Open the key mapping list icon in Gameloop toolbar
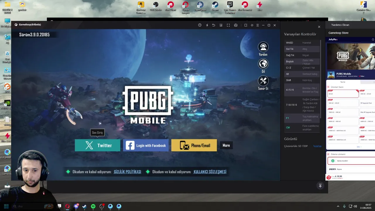This screenshot has width=375, height=211. tap(221, 25)
